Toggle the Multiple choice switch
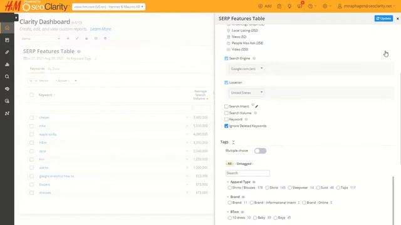This screenshot has height=225, width=401. point(261,151)
